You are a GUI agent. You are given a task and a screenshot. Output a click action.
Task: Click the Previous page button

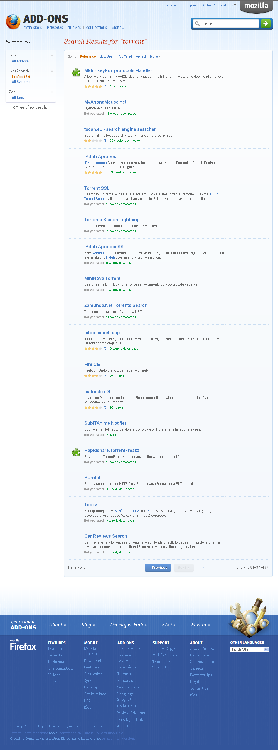click(158, 567)
